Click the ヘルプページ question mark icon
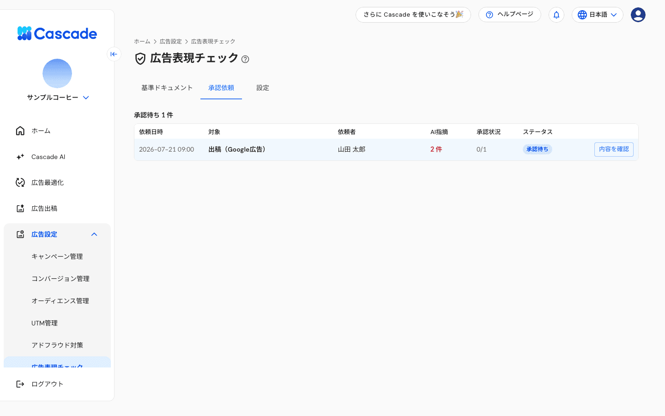This screenshot has height=416, width=665. pos(490,15)
